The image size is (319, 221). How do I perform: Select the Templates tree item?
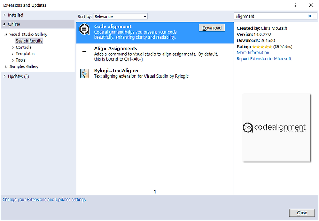click(25, 54)
